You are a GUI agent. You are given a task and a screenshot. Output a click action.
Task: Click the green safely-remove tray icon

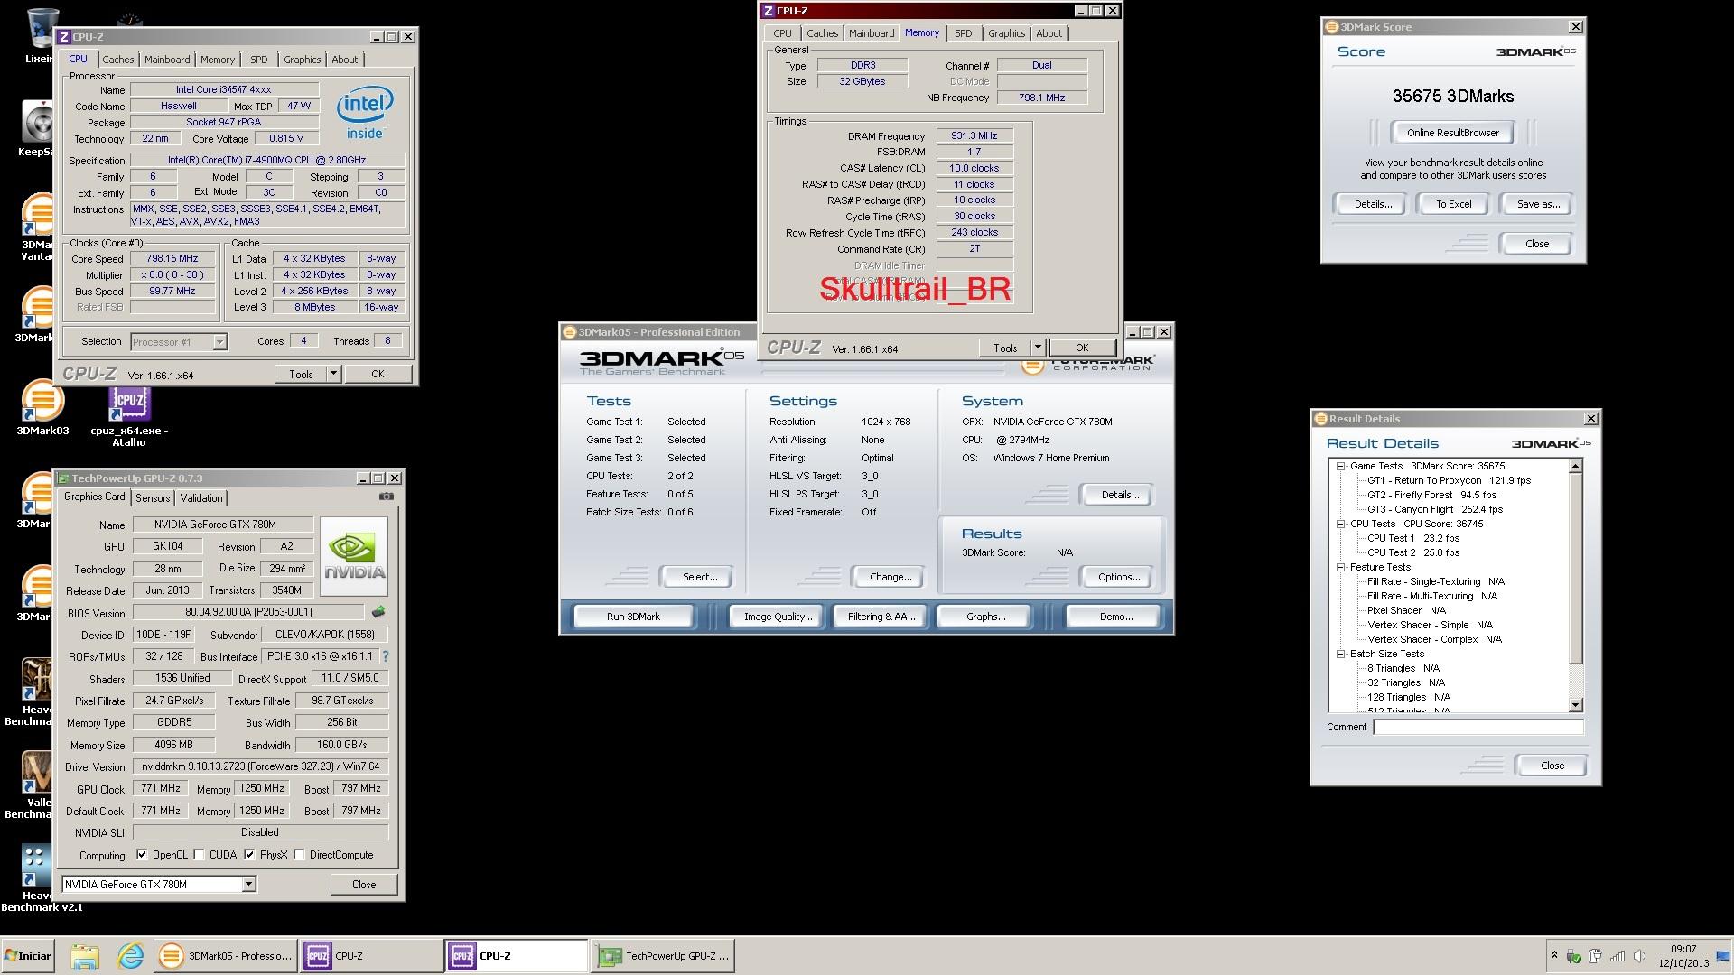[1574, 956]
